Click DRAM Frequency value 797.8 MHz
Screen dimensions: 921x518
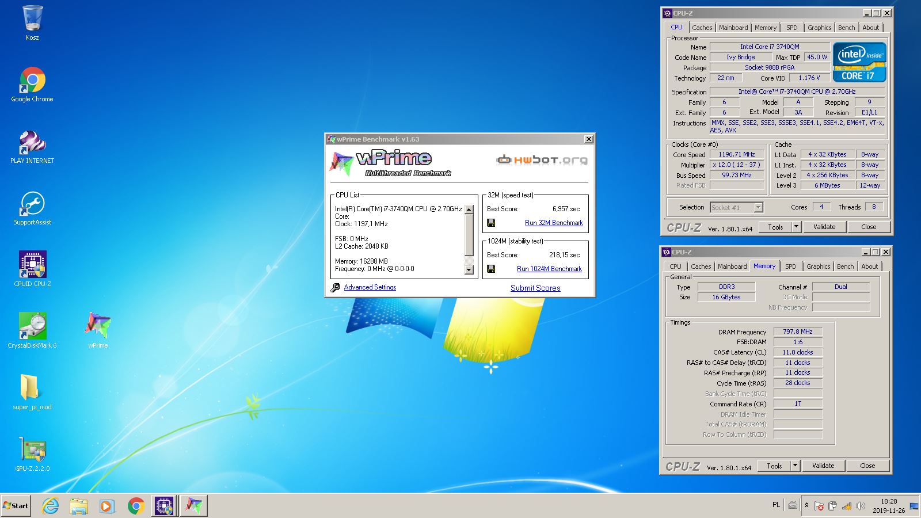798,332
